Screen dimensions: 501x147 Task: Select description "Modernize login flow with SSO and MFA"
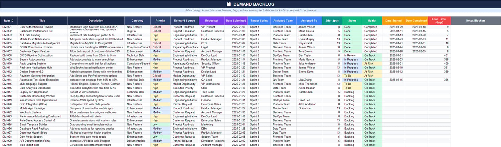(x=96, y=27)
